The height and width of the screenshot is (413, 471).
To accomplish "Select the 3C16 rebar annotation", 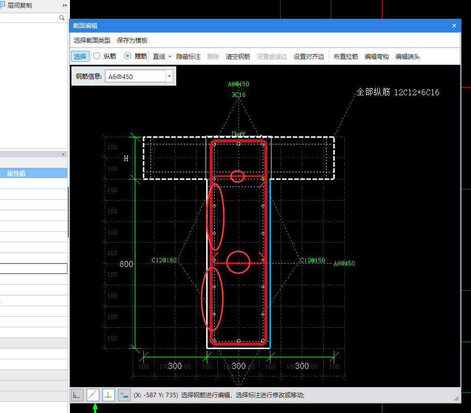I will (239, 95).
